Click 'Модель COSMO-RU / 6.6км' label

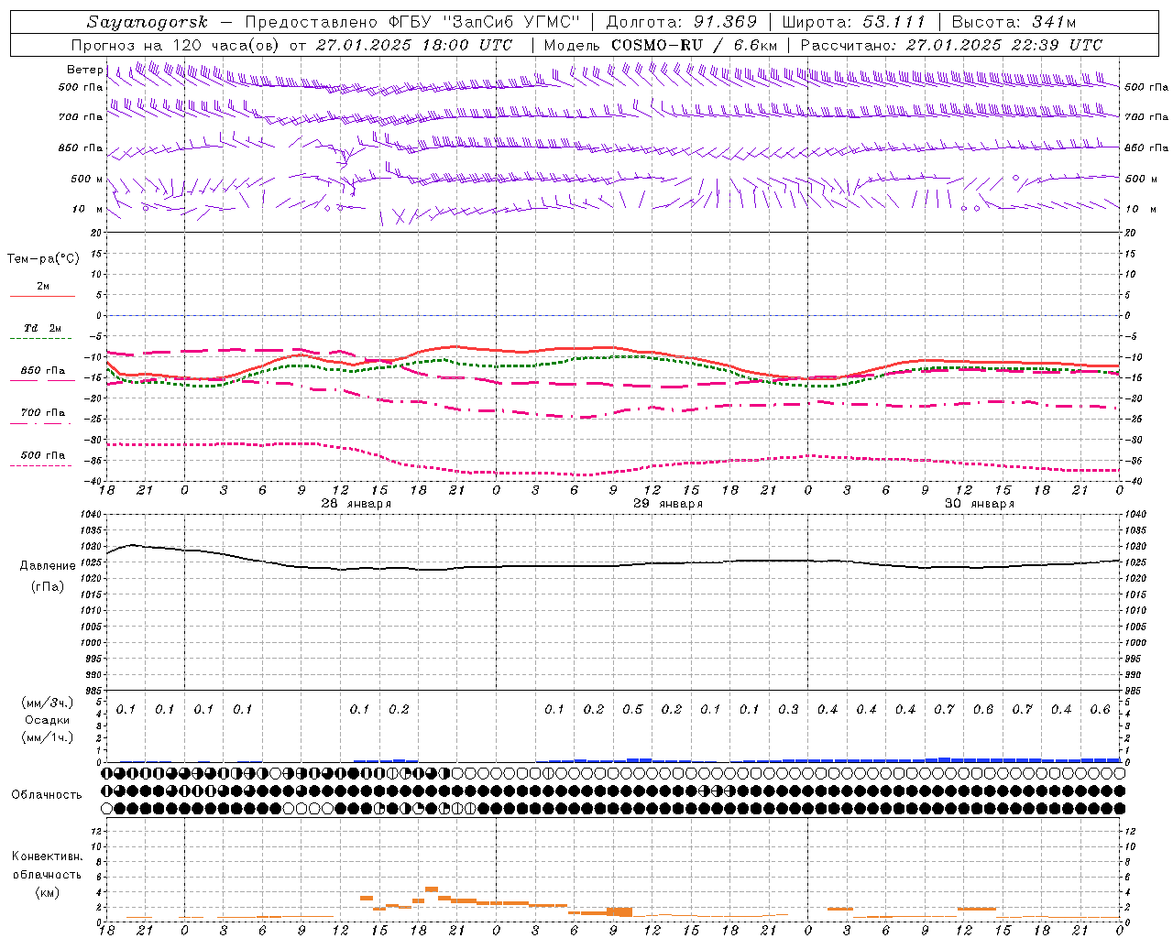(660, 45)
